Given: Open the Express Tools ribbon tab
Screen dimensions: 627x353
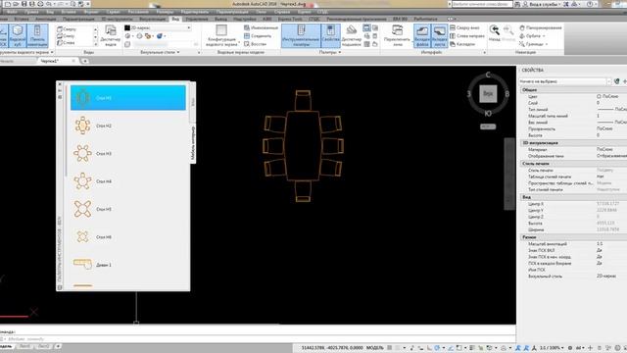Looking at the screenshot, I should (290, 19).
